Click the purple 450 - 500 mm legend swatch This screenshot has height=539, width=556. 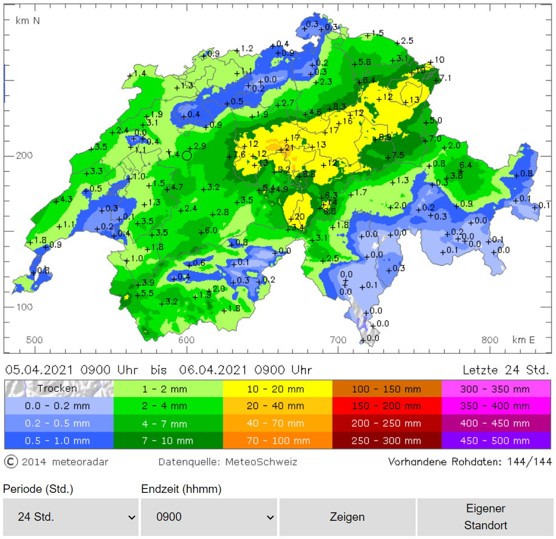click(496, 441)
